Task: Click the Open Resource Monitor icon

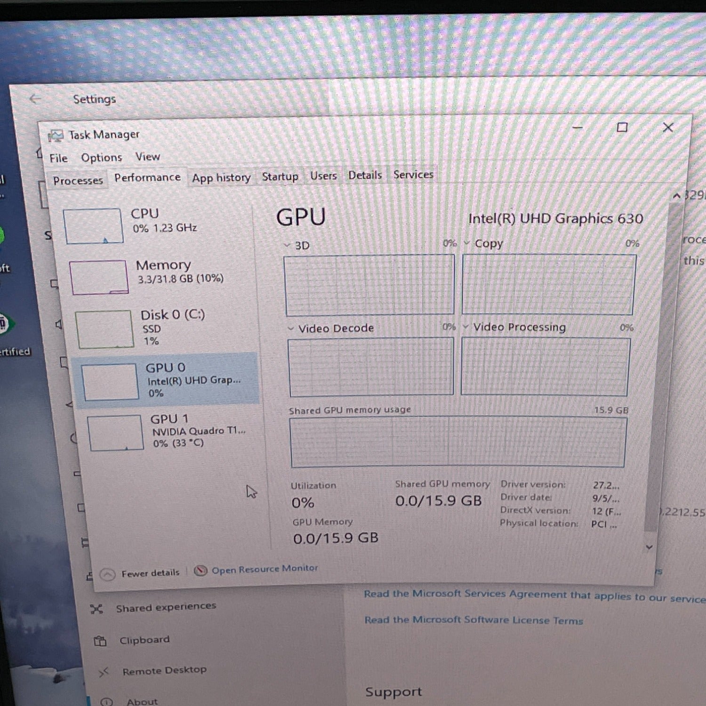Action: tap(201, 571)
